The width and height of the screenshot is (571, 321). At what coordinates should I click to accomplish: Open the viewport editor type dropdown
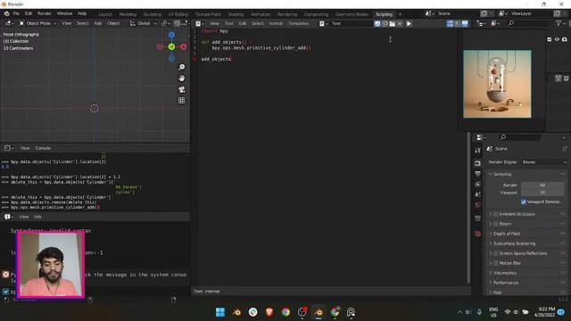pyautogui.click(x=9, y=23)
